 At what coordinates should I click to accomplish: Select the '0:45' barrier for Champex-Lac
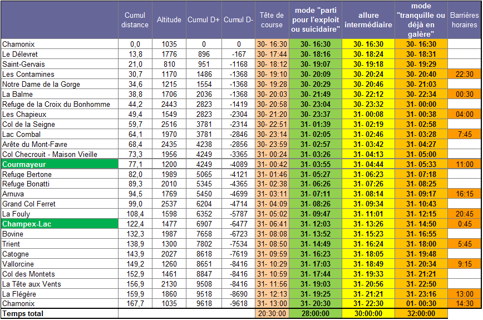tap(464, 224)
